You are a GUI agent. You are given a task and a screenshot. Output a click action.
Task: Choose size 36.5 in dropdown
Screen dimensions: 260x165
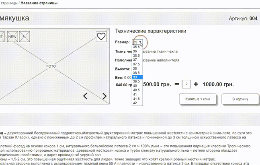coord(137,56)
